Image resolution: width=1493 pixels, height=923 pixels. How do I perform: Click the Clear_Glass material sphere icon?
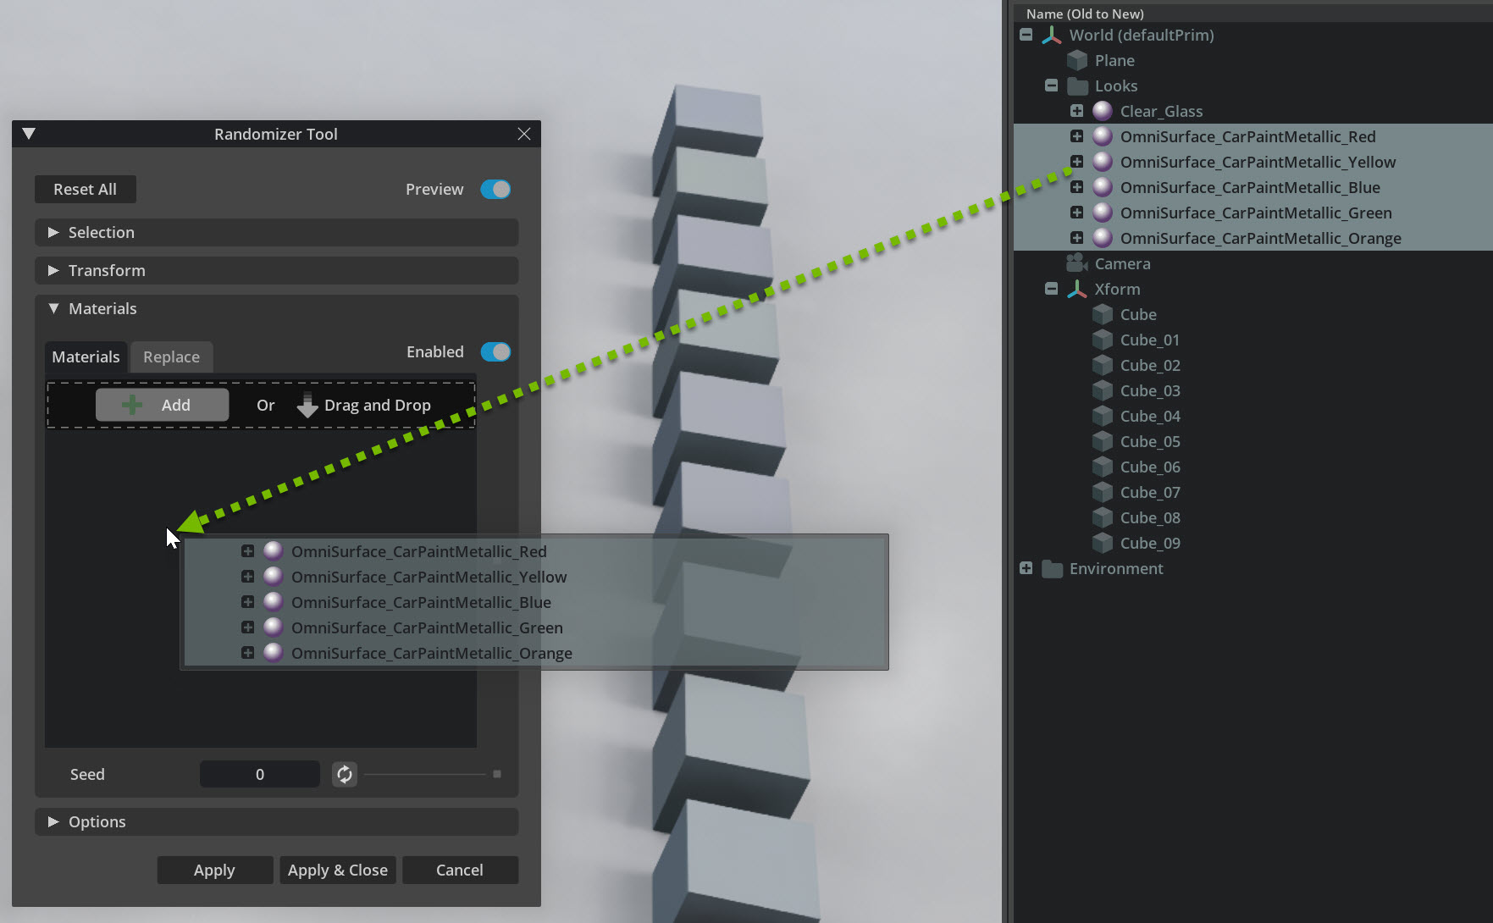point(1103,111)
